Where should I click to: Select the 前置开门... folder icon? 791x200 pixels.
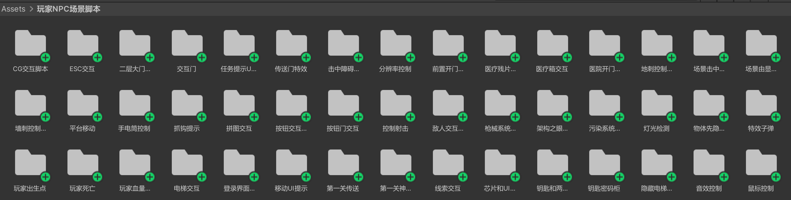(448, 43)
